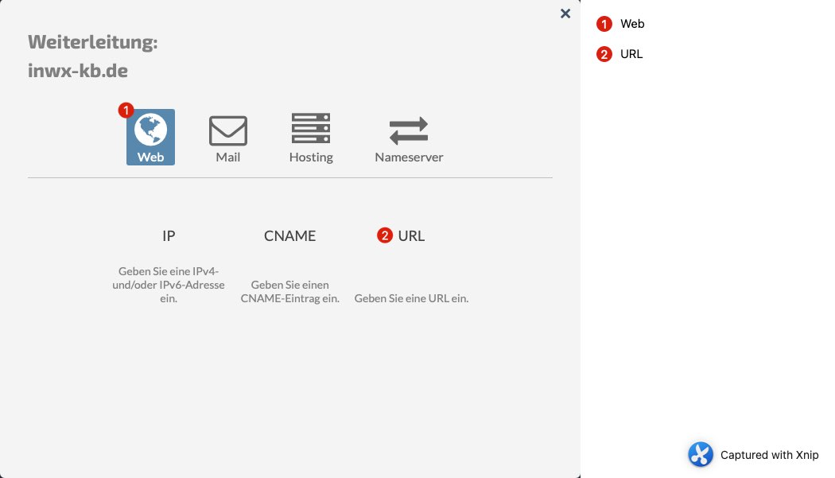Click the URL legend entry at right
Screen dimensions: 835x478
pos(631,54)
